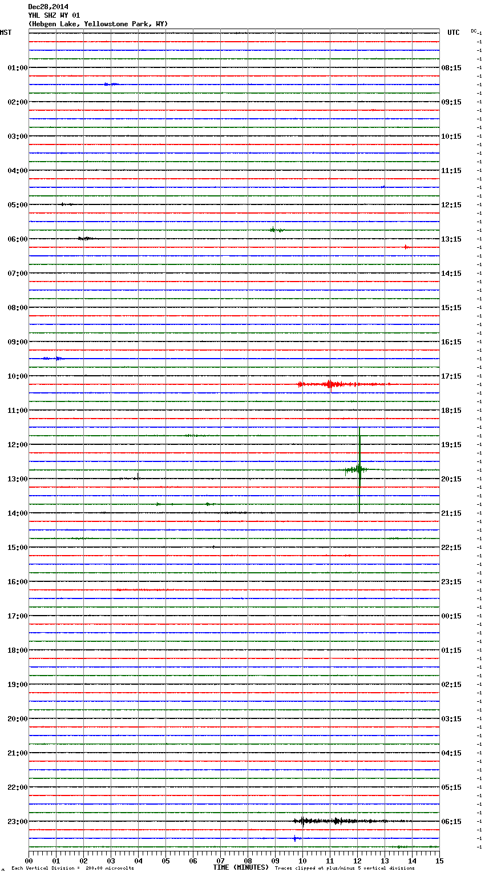Image resolution: width=485 pixels, height=876 pixels.
Task: Select the 06:00 MST time label
Action: 17,239
